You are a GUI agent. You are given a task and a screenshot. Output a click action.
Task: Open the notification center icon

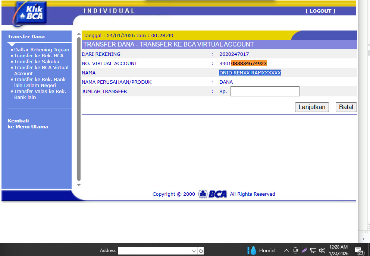click(359, 251)
